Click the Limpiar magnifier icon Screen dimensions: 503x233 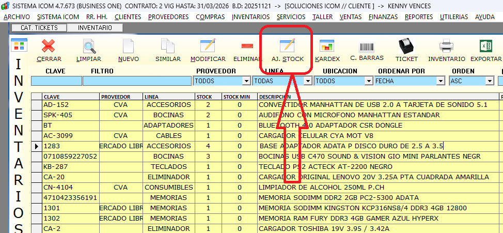(x=89, y=46)
